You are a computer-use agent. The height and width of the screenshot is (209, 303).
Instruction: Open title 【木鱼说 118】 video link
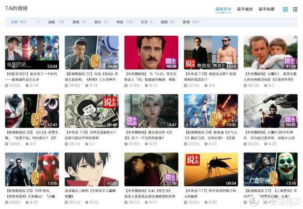pos(90,135)
